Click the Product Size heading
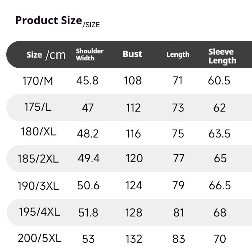 [x=48, y=20]
